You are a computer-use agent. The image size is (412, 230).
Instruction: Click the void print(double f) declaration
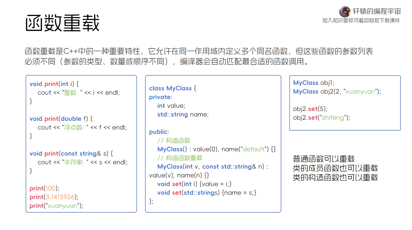pos(61,119)
